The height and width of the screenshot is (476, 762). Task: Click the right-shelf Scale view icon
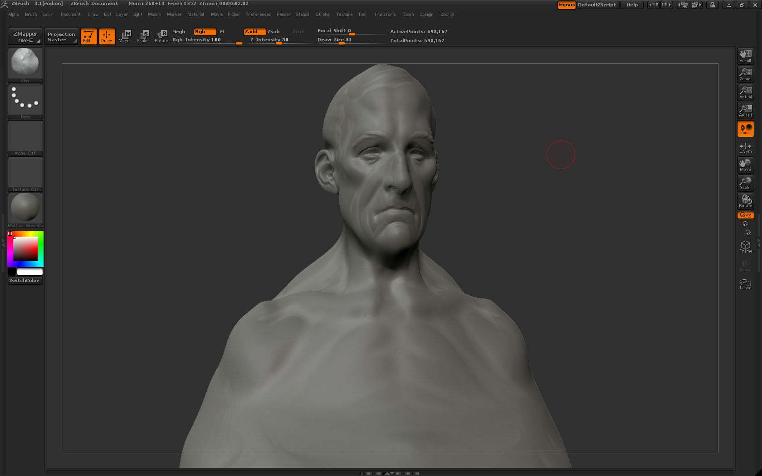745,183
